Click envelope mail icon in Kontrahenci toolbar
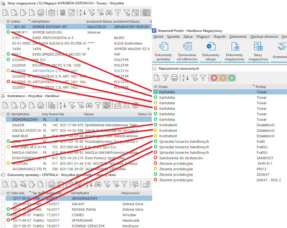This screenshot has height=228, width=287. point(118,105)
